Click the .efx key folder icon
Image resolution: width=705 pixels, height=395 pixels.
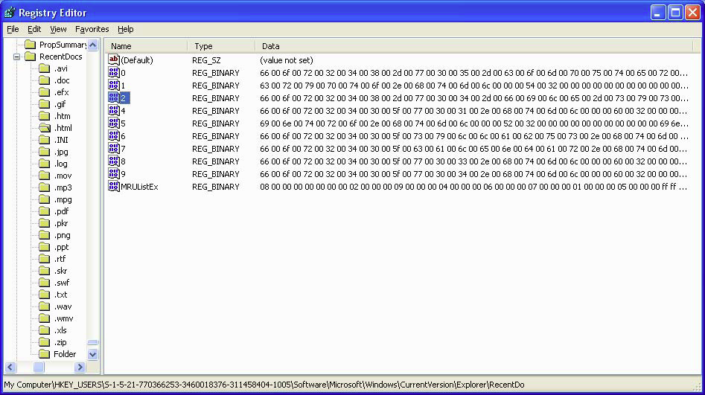(44, 92)
